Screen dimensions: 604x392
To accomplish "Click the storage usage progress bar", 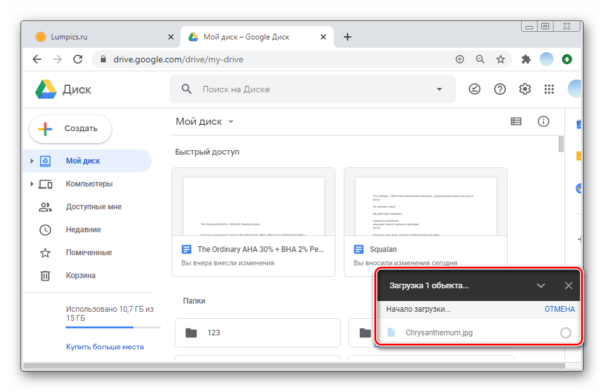I will [113, 328].
